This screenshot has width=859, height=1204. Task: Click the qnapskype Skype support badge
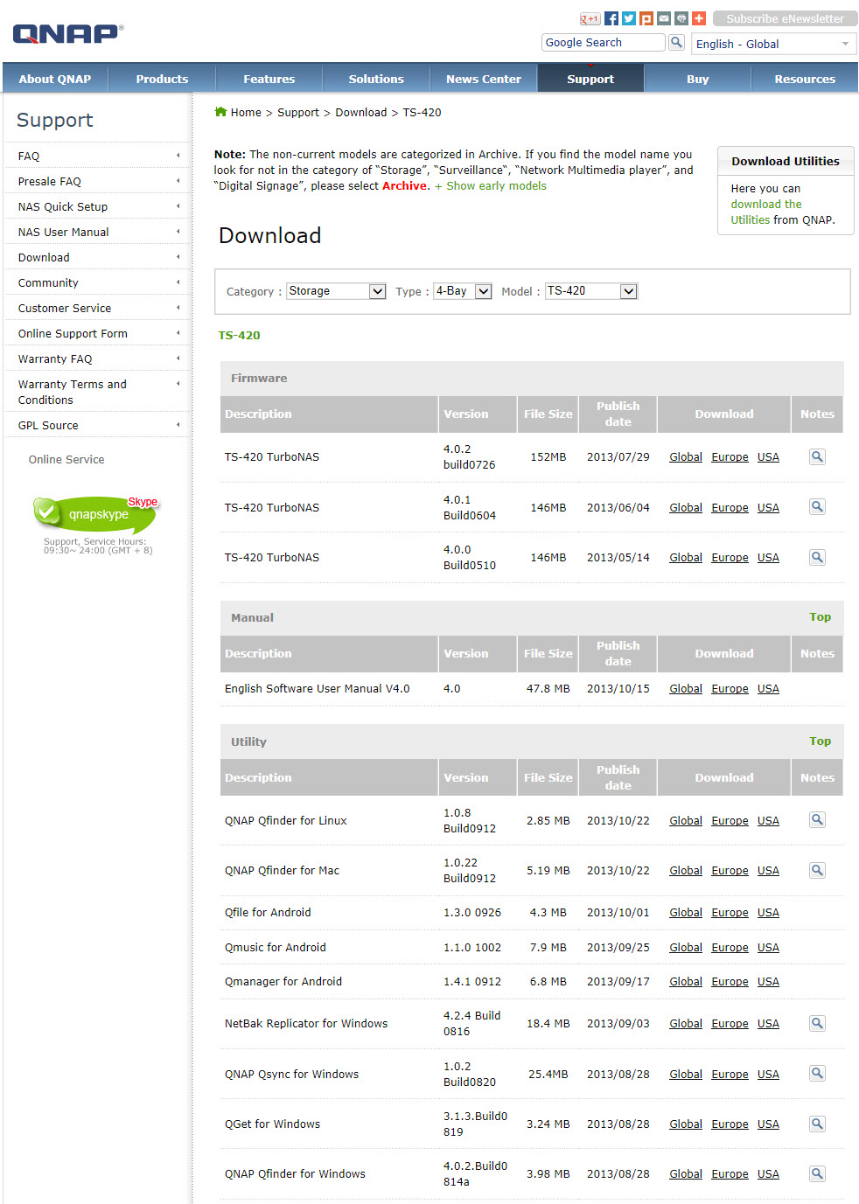click(95, 513)
